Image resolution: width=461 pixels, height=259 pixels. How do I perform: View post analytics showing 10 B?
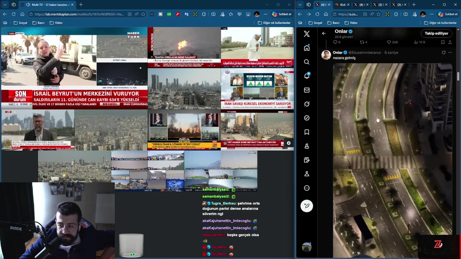420,42
